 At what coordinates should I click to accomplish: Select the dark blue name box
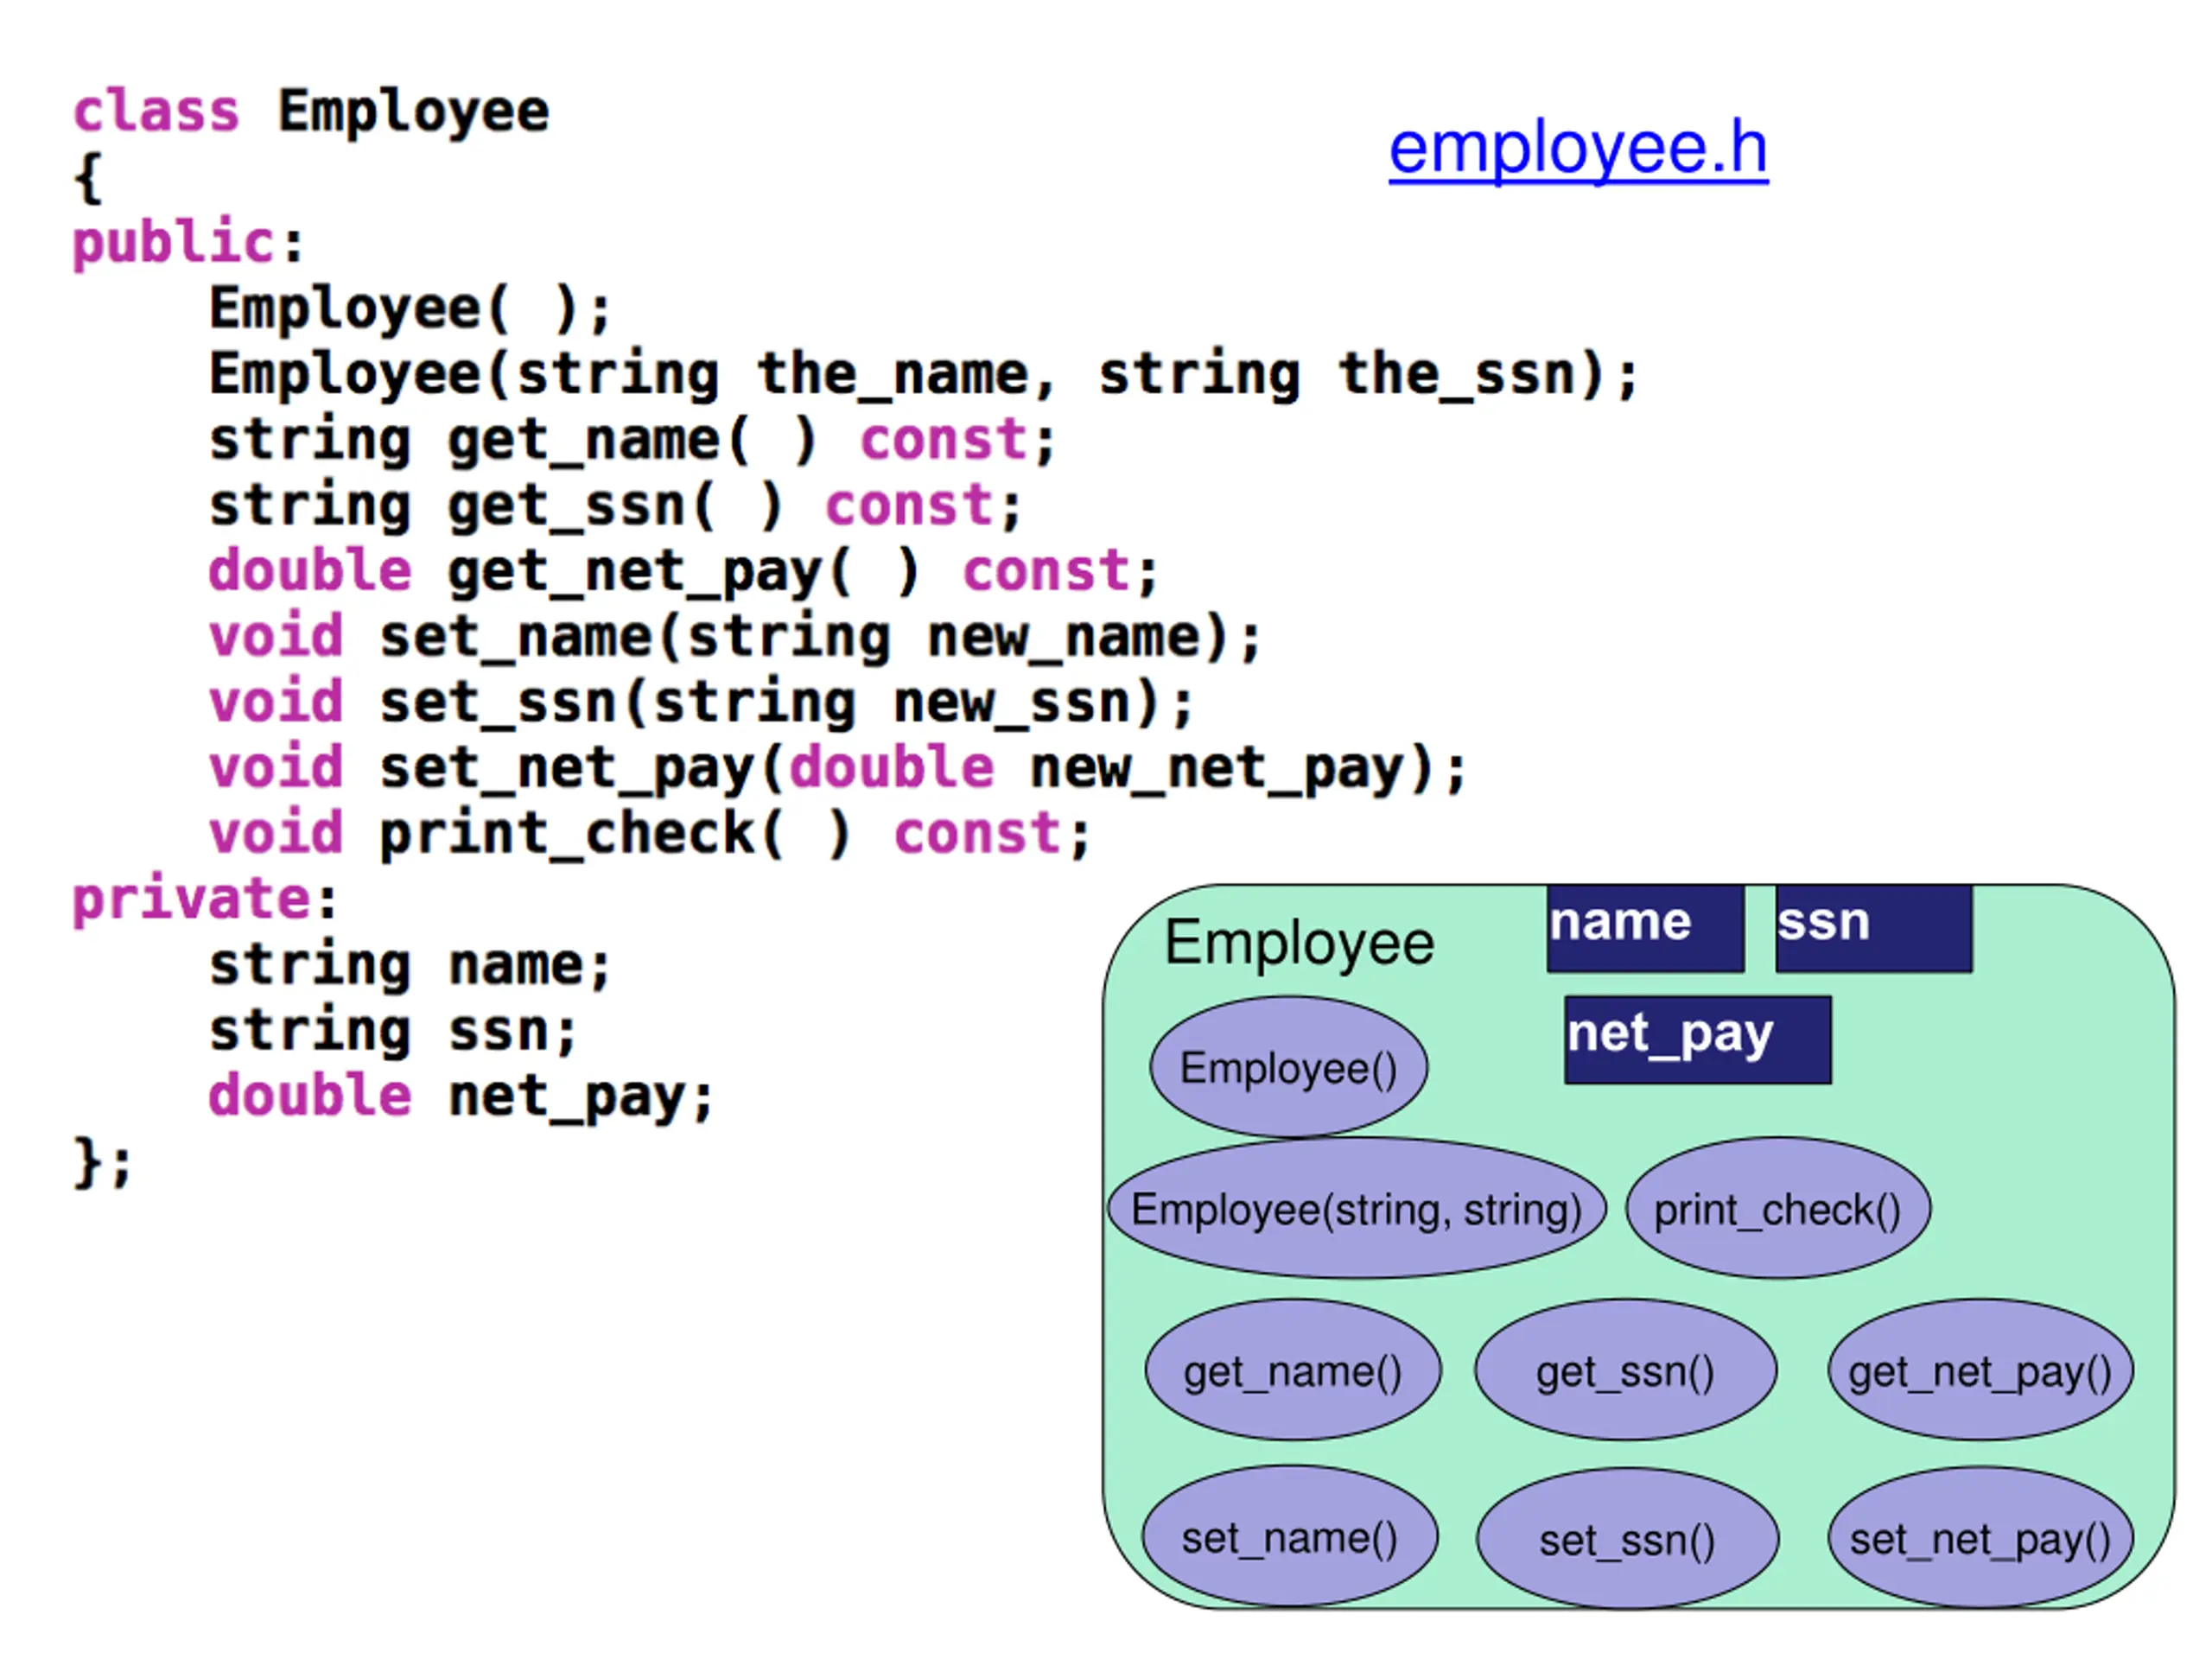pyautogui.click(x=1645, y=928)
